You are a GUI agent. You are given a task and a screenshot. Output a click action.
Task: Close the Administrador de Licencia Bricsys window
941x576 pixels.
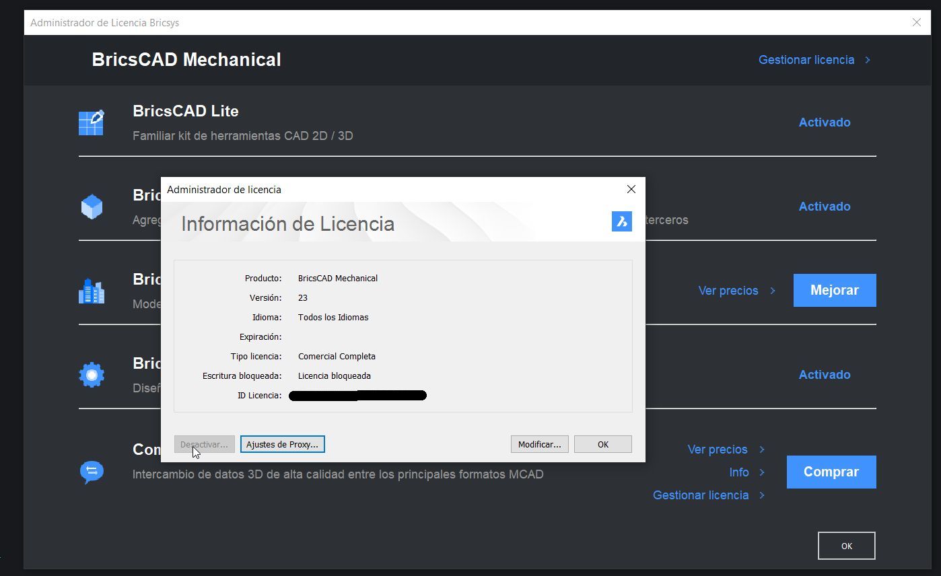pyautogui.click(x=916, y=22)
